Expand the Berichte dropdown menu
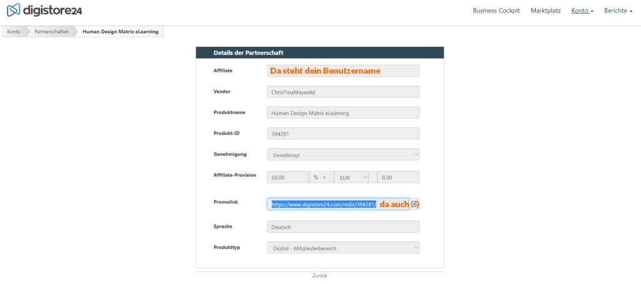 (x=618, y=11)
